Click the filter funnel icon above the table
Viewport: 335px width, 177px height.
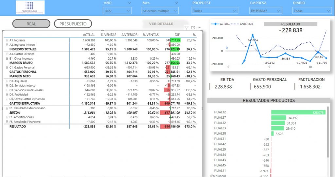click(x=186, y=28)
